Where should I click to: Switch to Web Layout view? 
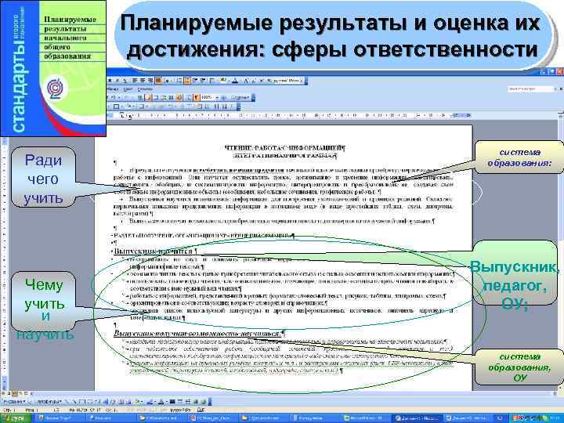pos(9,393)
